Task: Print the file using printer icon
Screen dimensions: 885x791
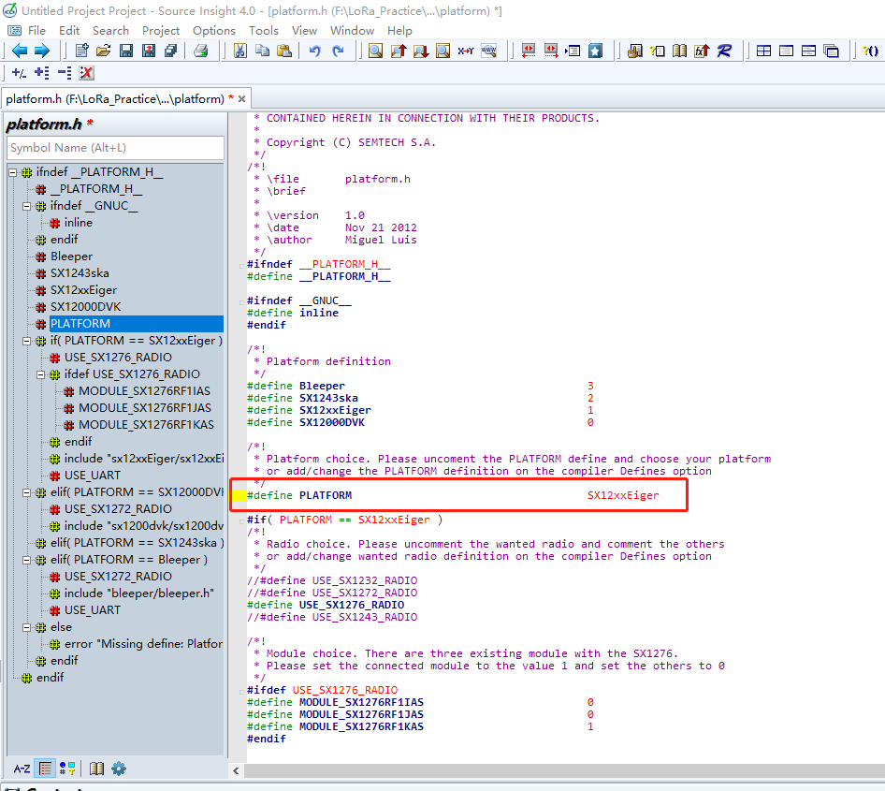Action: (x=201, y=51)
